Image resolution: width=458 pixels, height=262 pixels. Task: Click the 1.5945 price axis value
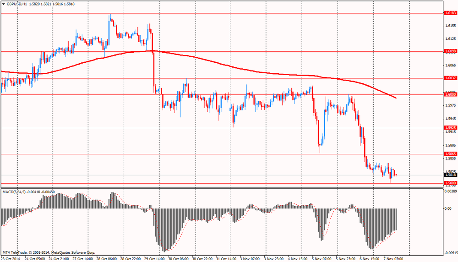point(451,119)
